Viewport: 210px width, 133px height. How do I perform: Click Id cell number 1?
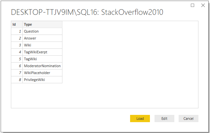[17, 31]
